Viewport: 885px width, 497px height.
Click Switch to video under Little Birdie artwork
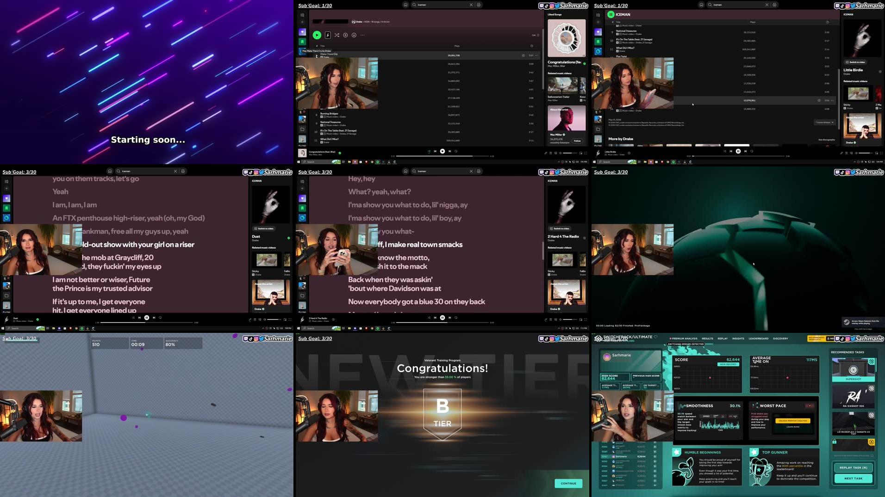click(x=855, y=62)
